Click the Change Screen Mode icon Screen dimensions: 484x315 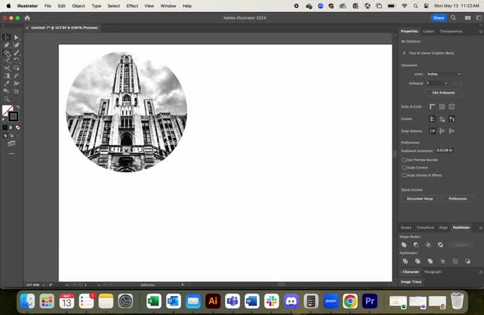[x=11, y=143]
